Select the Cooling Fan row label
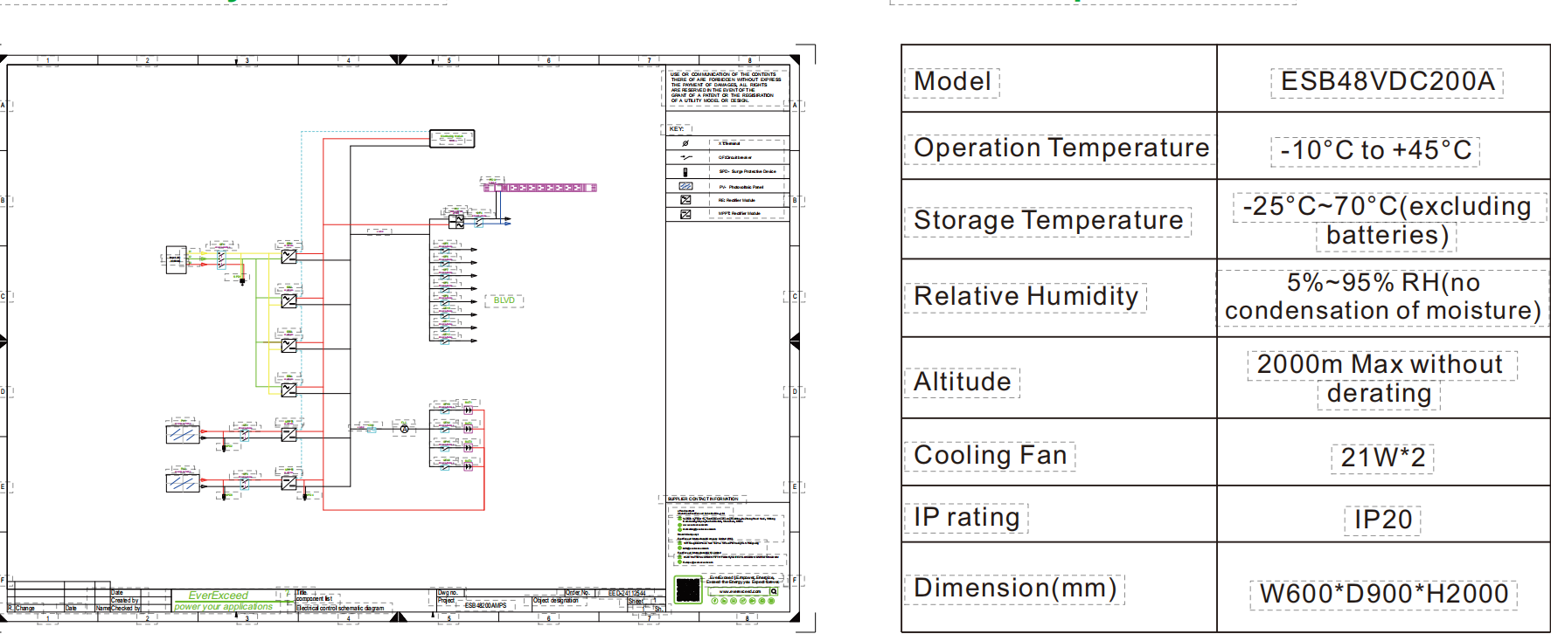The height and width of the screenshot is (634, 1551). pos(990,455)
